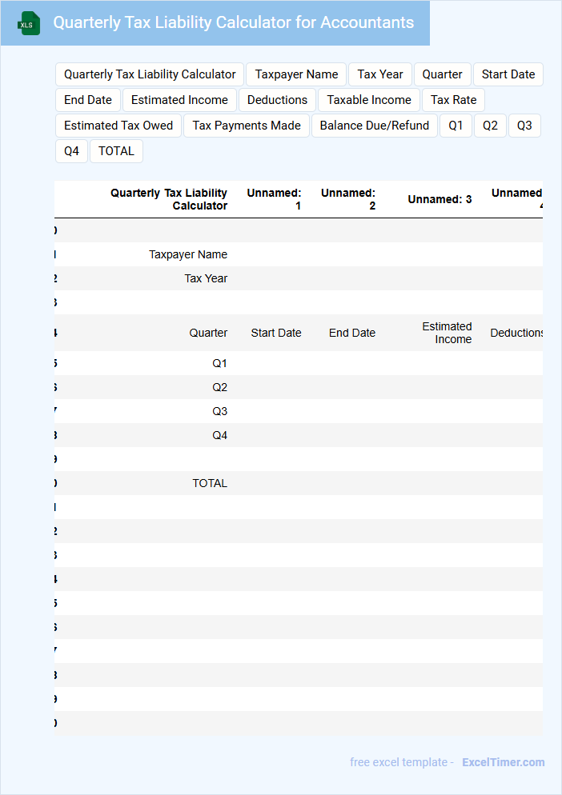Click the 'TOTAL' row cell in table
Viewport: 562px width, 795px height.
tap(209, 483)
